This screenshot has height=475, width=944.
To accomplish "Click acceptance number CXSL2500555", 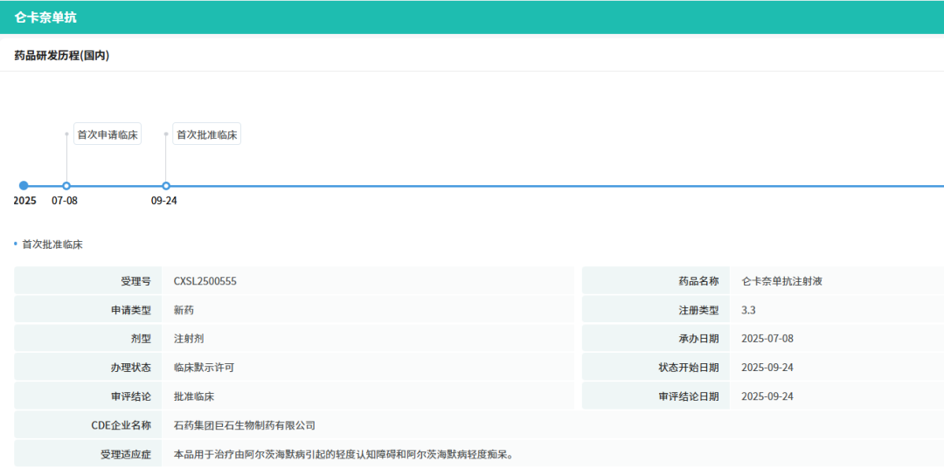I will [x=205, y=281].
